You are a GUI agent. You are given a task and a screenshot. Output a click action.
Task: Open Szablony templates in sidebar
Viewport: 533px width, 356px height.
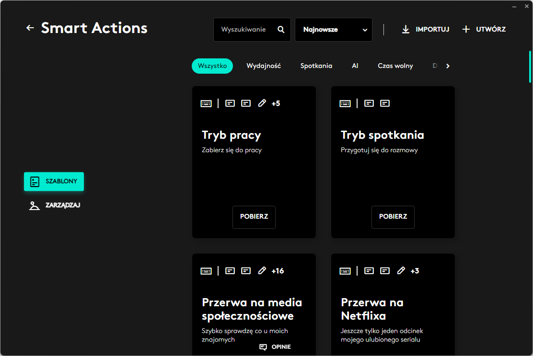coord(54,182)
